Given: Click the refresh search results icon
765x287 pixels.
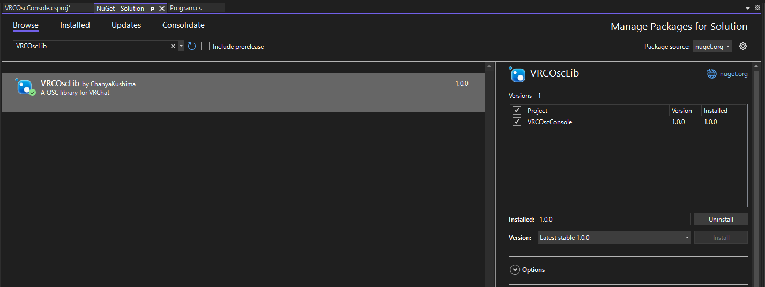Looking at the screenshot, I should click(192, 47).
